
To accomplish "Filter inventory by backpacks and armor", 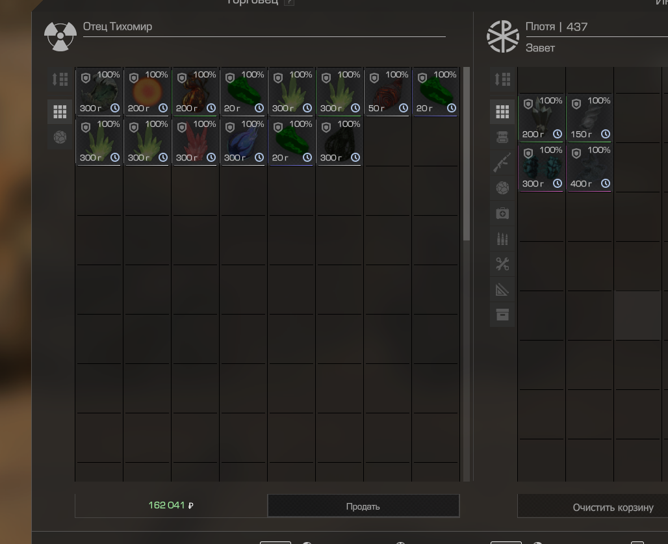I will pyautogui.click(x=502, y=137).
